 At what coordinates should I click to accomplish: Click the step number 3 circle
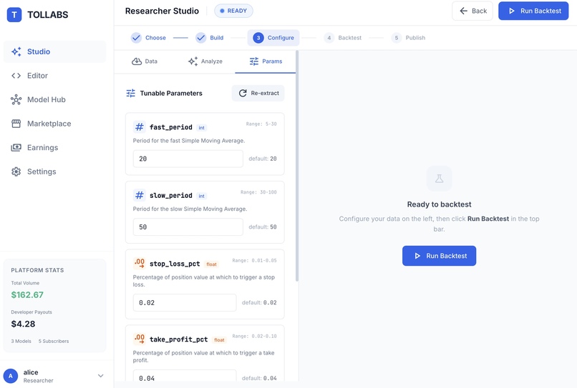tap(258, 38)
